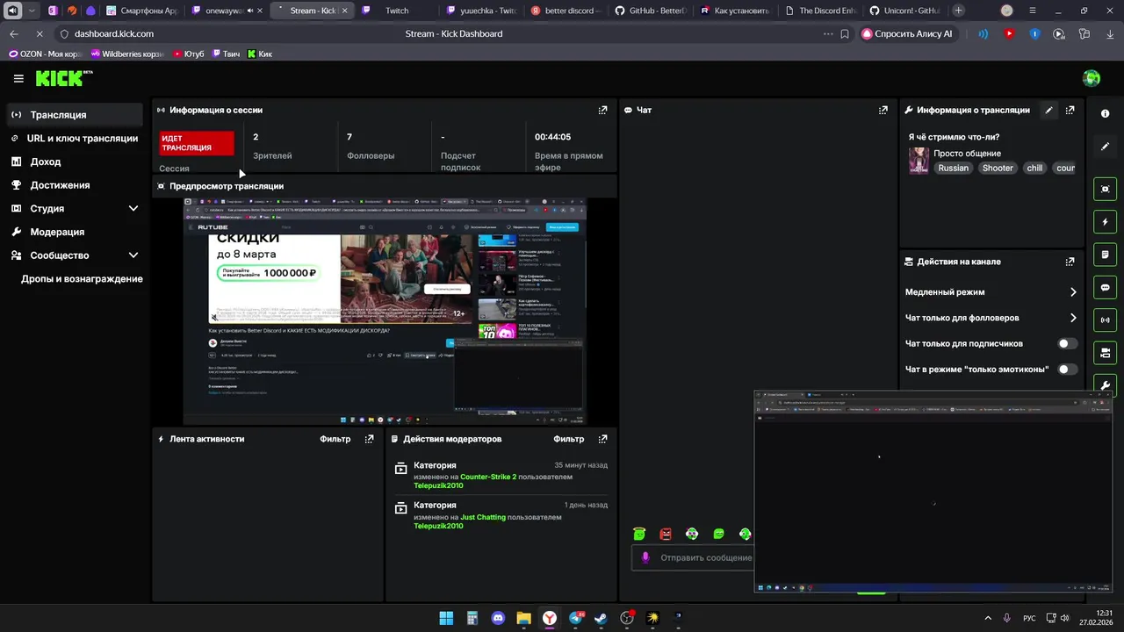1124x632 pixels.
Task: Bookmark this page with the bookmark icon
Action: tap(845, 33)
